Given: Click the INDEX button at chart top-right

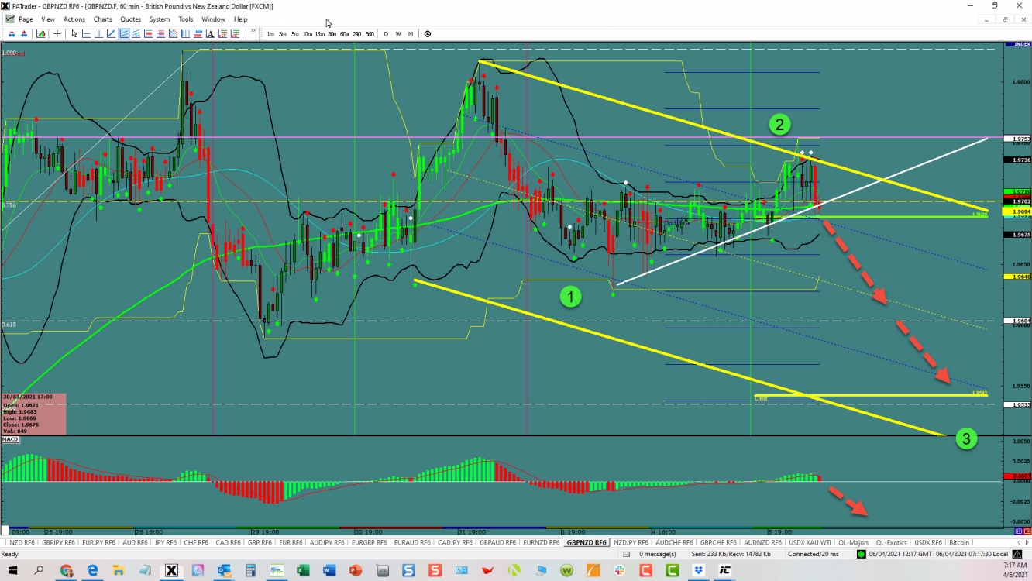Looking at the screenshot, I should 1017,44.
